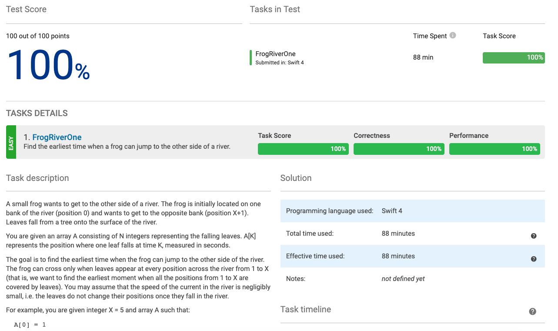Click '100 out of 100 points' text
Screen dimensions: 558x331
(38, 36)
